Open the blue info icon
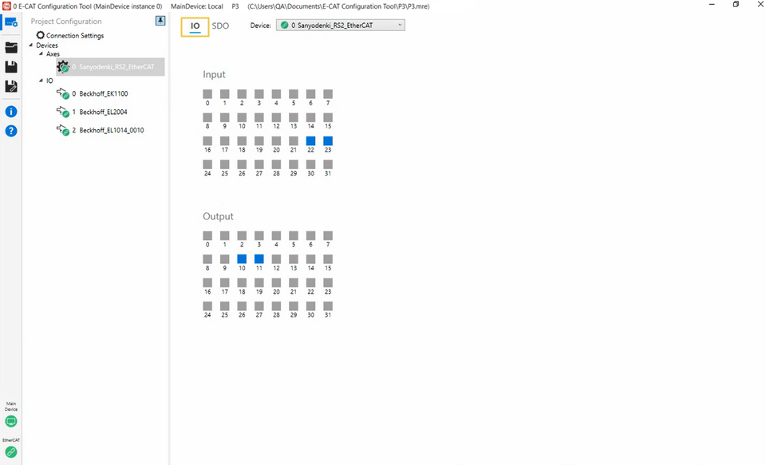This screenshot has height=465, width=766. pos(11,112)
